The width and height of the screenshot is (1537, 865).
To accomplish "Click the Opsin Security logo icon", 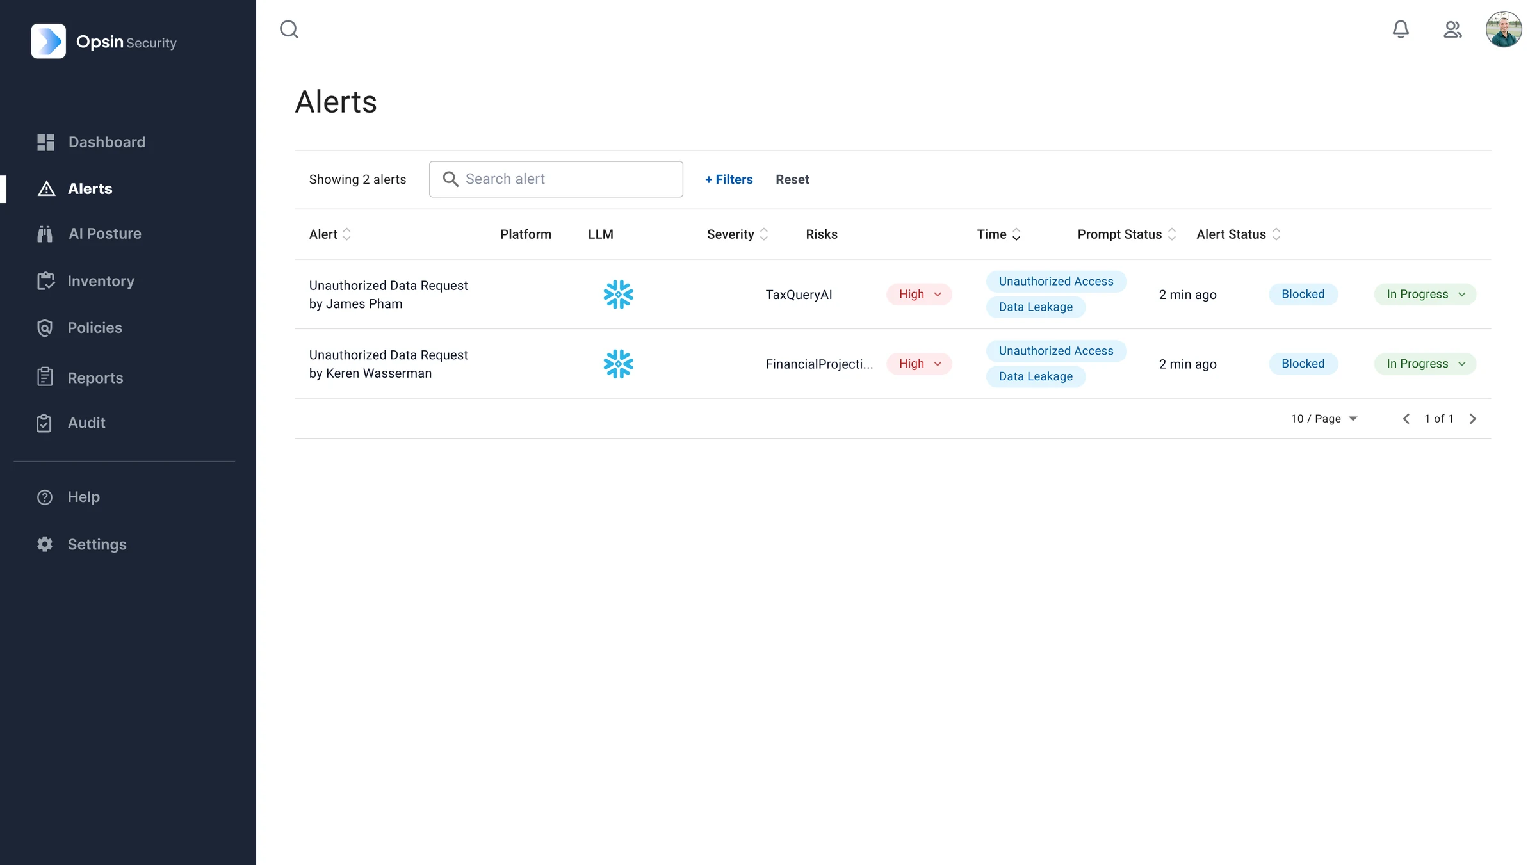I will click(48, 41).
